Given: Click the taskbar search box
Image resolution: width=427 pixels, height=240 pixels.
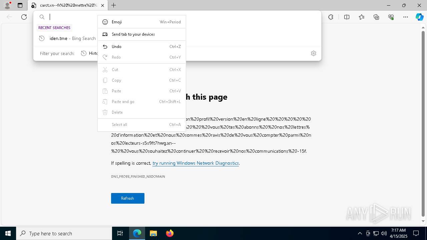Looking at the screenshot, I should coord(64,233).
